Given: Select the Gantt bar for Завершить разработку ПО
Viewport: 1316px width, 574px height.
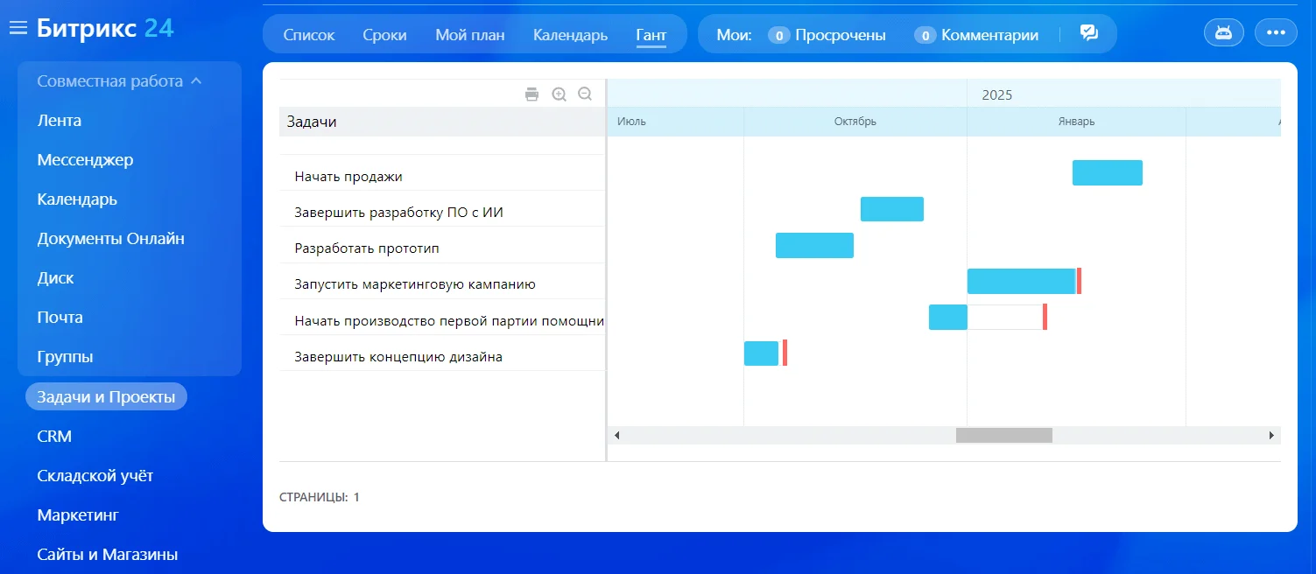Looking at the screenshot, I should click(892, 209).
